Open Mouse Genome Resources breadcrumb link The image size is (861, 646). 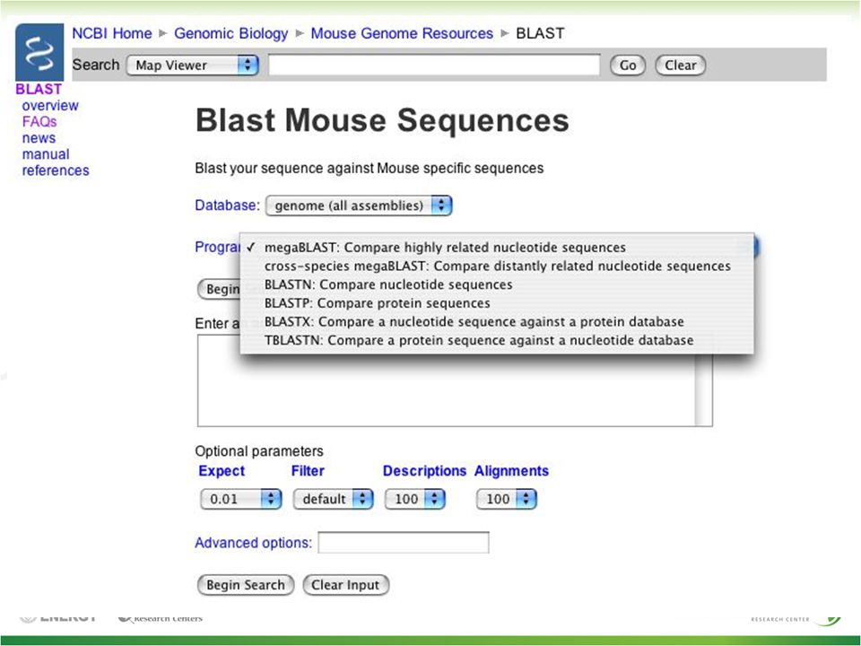[x=402, y=33]
